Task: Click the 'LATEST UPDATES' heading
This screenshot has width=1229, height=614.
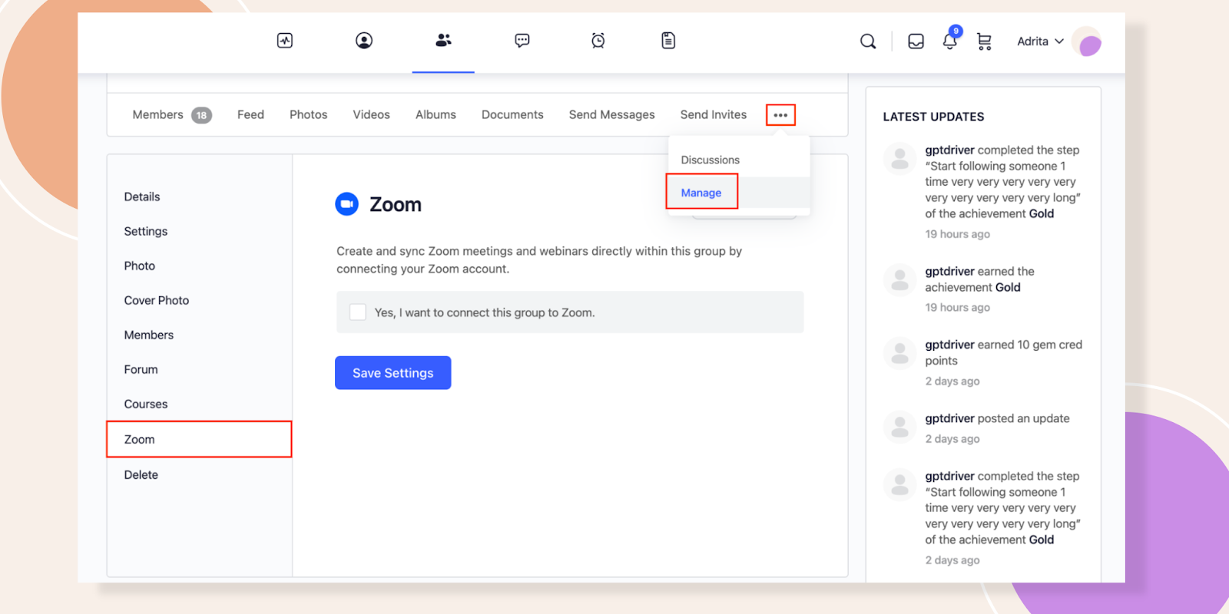Action: click(933, 117)
